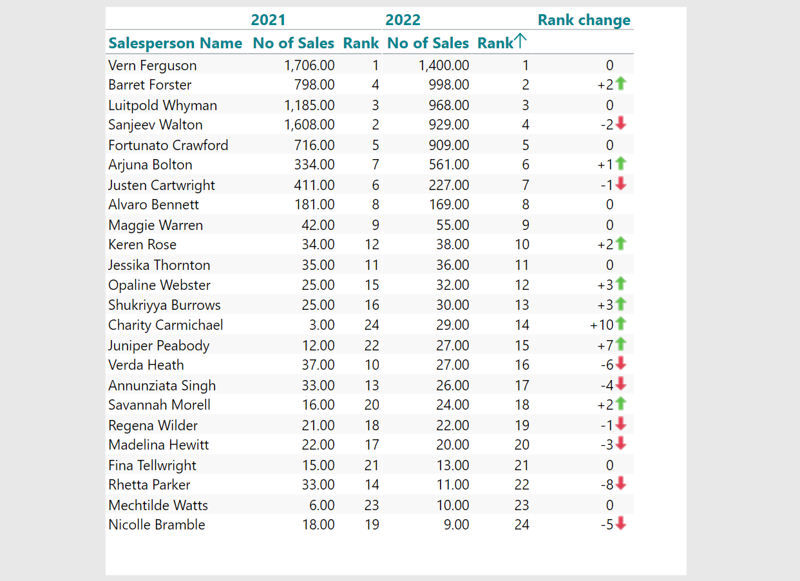Select the Annunziata Singh name cell
This screenshot has height=581, width=800.
(x=162, y=385)
